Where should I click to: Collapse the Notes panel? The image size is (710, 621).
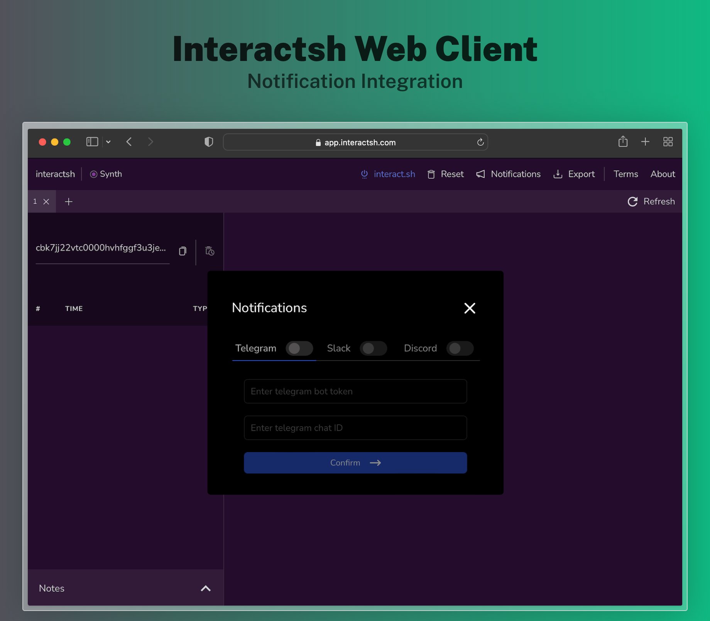(x=206, y=588)
